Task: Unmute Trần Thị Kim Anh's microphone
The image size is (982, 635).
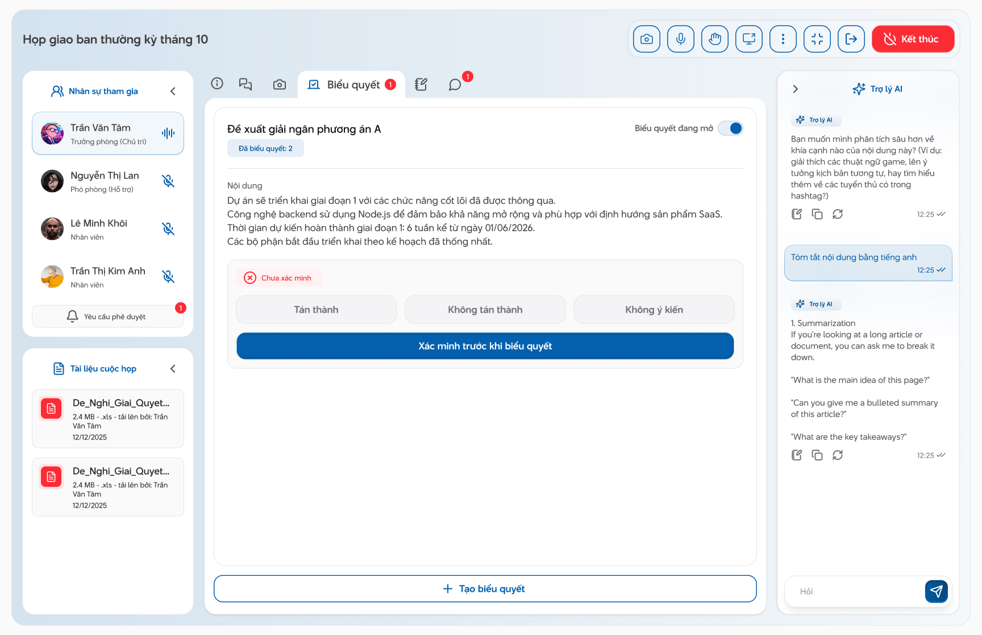Action: (168, 276)
